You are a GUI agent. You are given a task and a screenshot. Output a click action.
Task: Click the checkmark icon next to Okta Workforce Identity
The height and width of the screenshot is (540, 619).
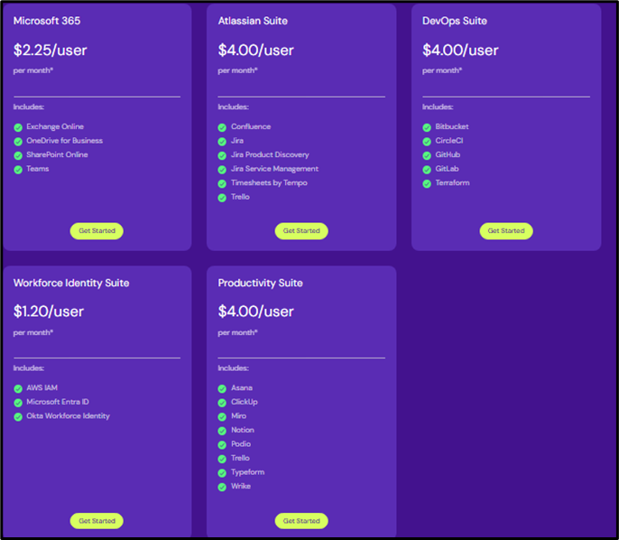click(18, 416)
